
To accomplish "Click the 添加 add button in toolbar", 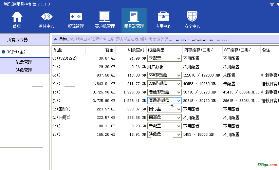I will (60, 39).
